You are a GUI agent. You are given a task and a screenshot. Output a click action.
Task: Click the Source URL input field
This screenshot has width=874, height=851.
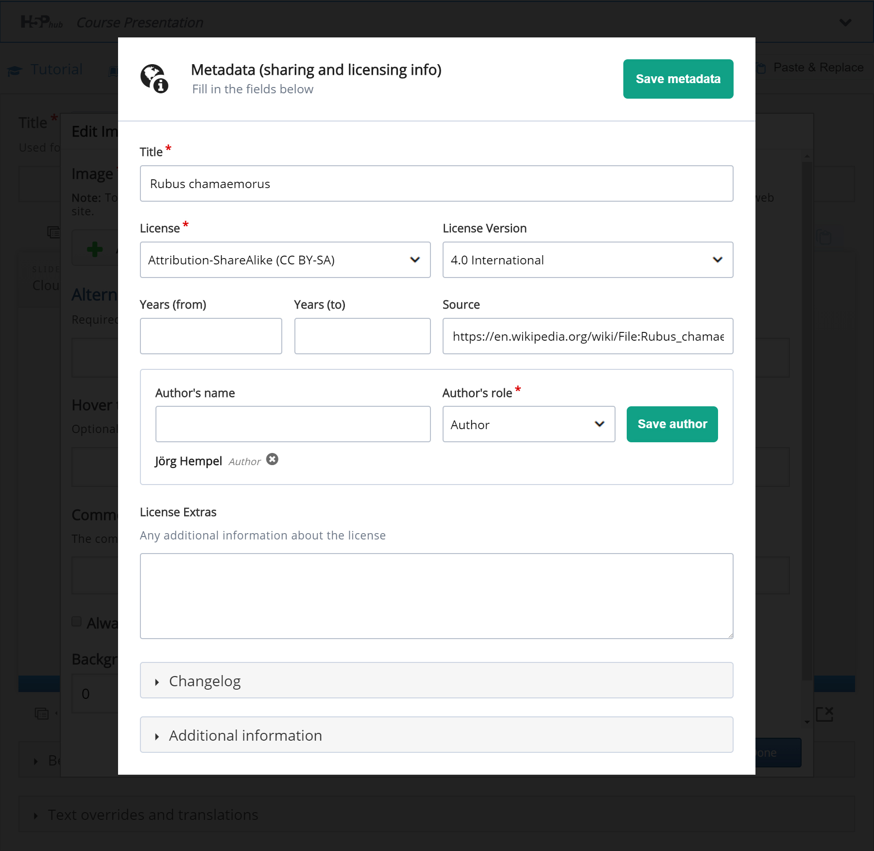click(587, 336)
